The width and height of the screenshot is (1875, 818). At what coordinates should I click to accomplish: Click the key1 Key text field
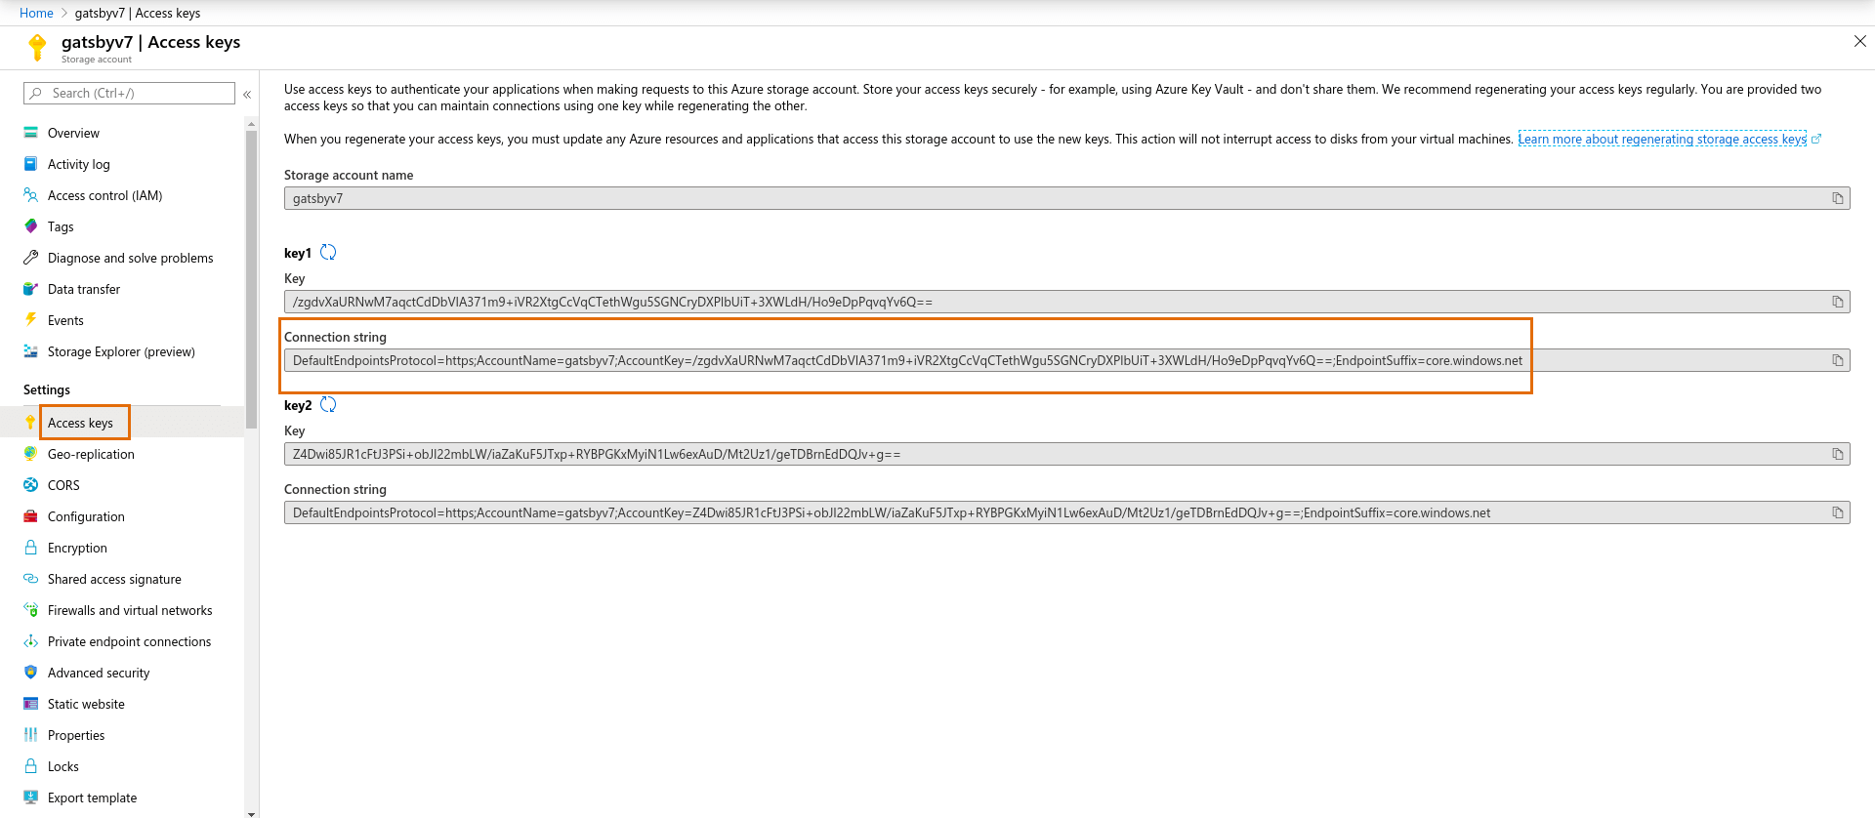[1066, 302]
